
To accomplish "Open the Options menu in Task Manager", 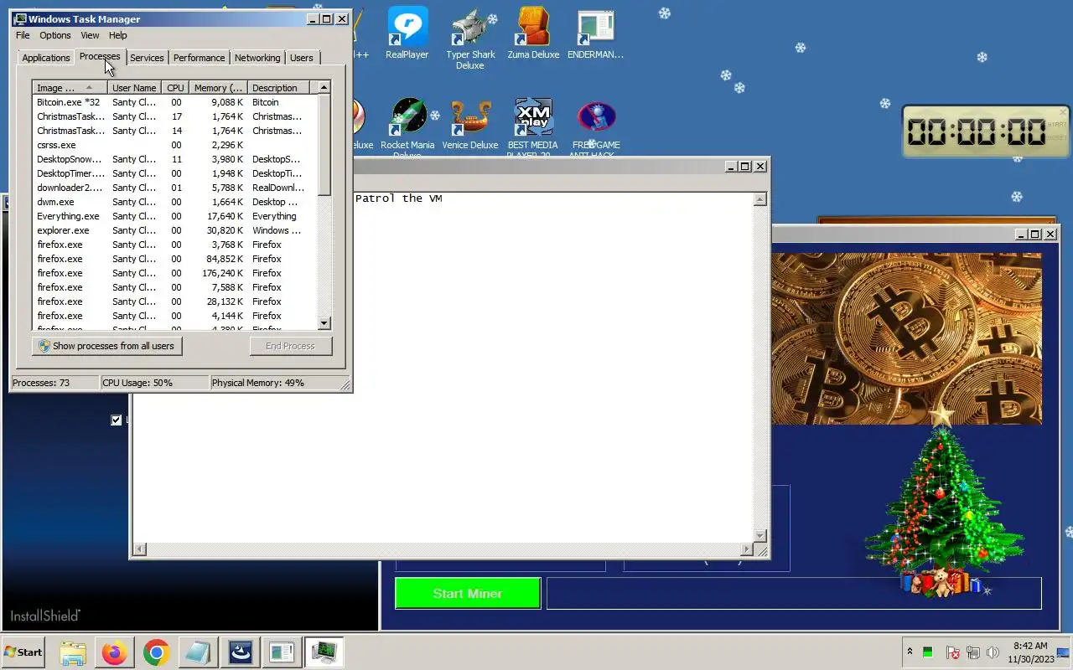I will pyautogui.click(x=55, y=35).
